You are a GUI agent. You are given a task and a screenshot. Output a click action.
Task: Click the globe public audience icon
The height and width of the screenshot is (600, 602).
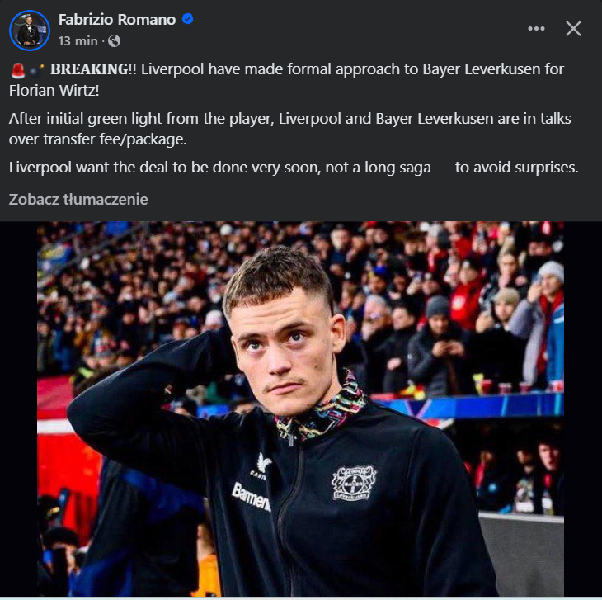pos(114,41)
